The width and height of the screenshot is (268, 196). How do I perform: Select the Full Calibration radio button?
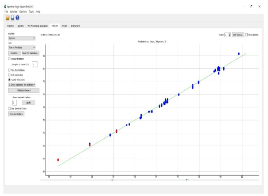pos(9,75)
